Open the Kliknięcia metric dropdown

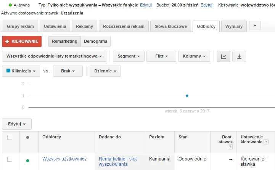[x=21, y=71]
